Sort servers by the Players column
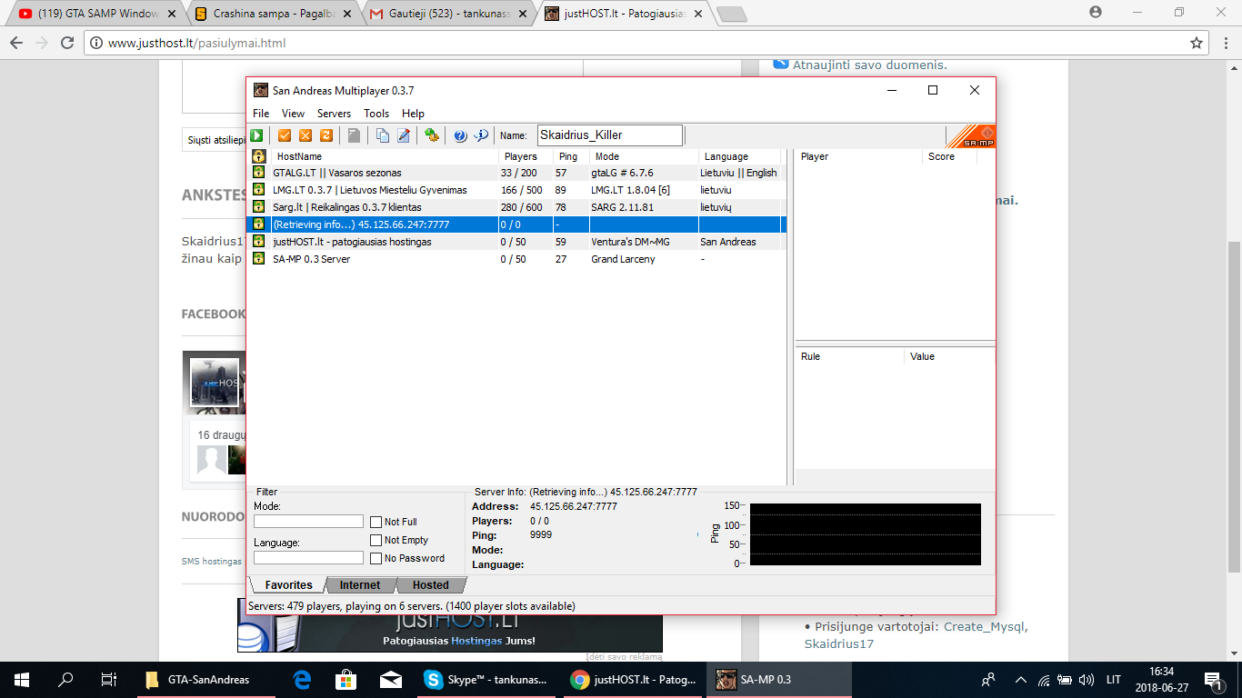The image size is (1242, 698). click(525, 156)
